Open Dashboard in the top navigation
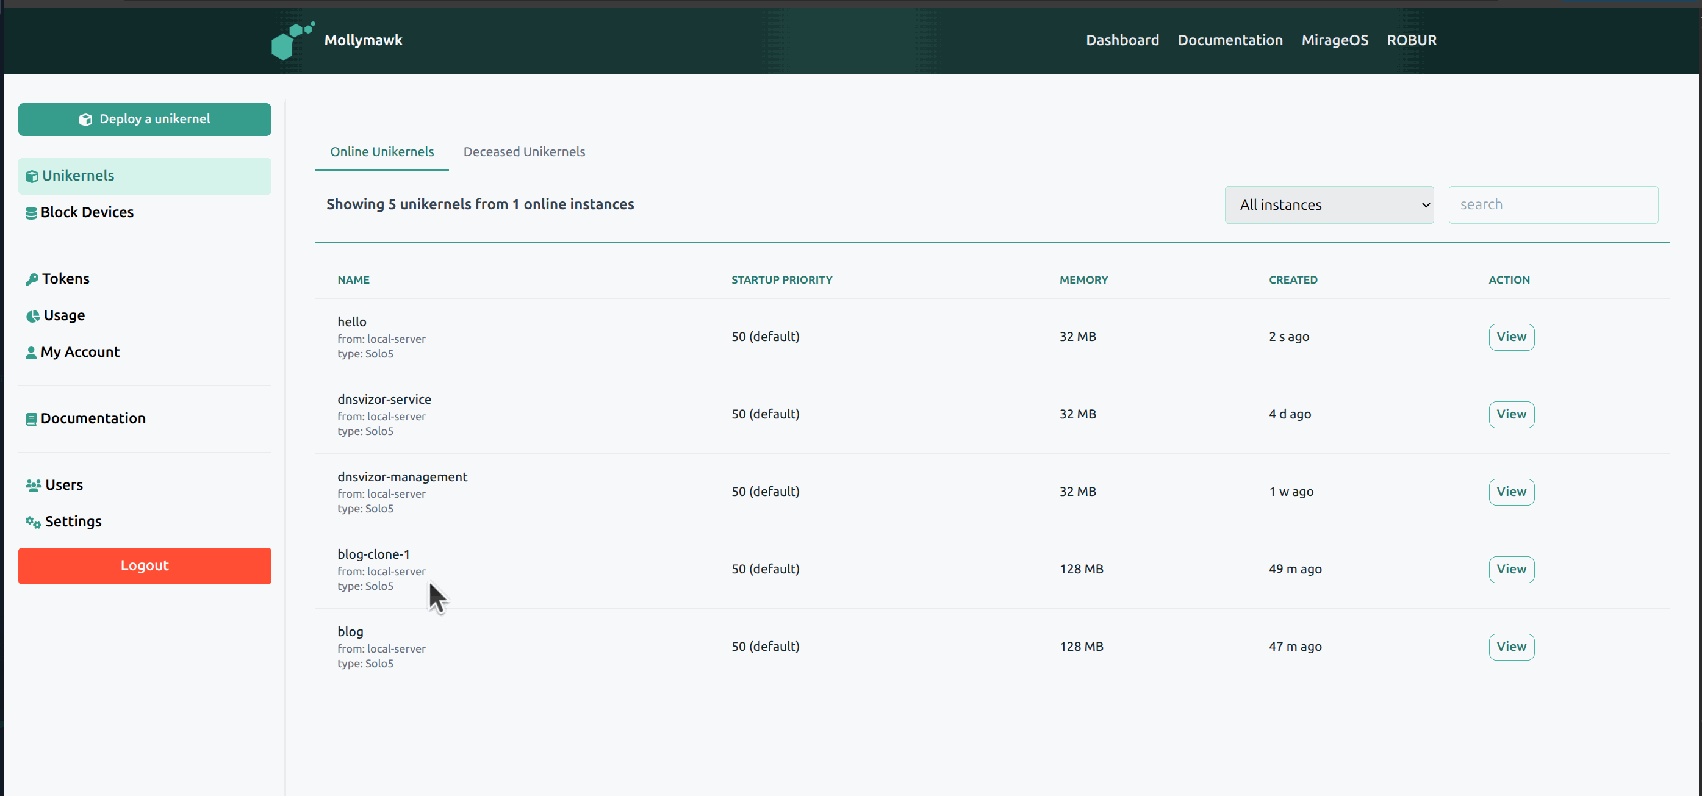 (x=1122, y=40)
